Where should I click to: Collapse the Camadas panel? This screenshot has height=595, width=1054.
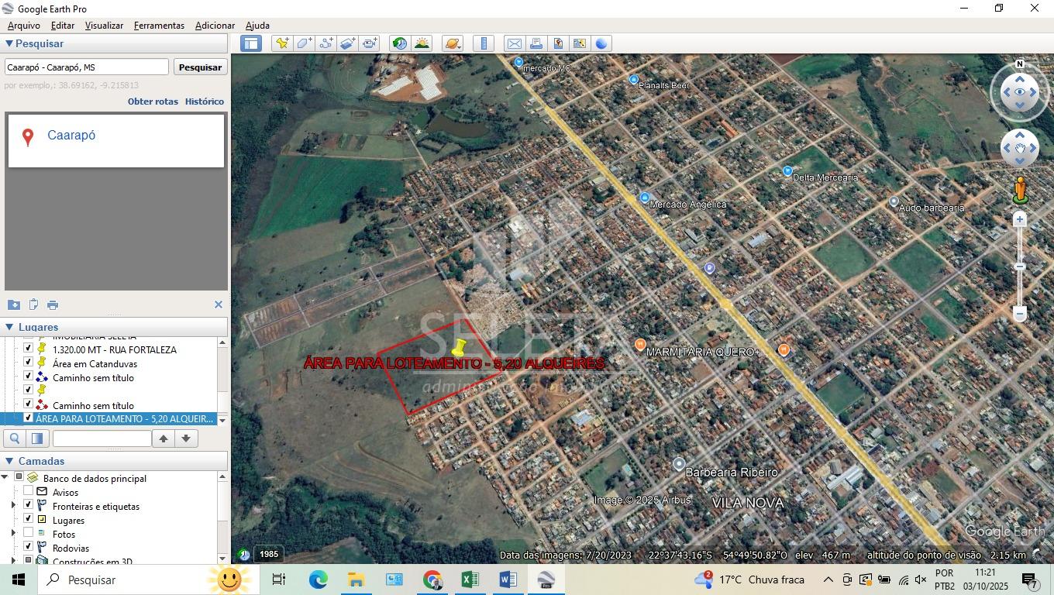(9, 461)
